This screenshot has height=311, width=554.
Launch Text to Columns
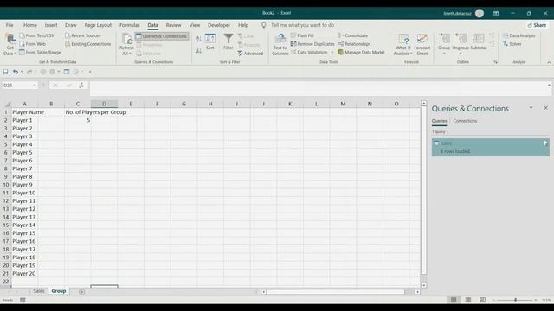(280, 44)
